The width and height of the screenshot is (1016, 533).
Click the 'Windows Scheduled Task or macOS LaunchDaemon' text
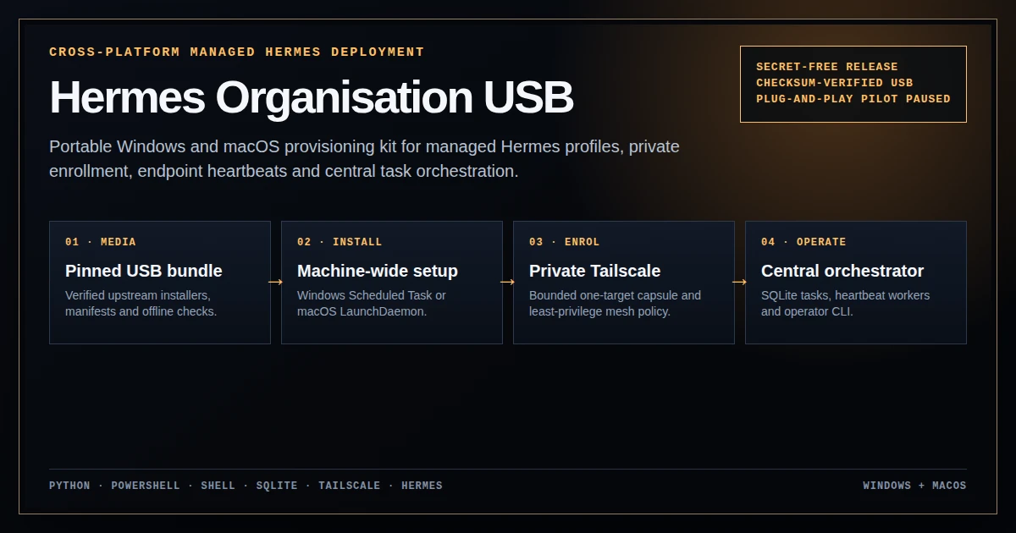click(372, 304)
